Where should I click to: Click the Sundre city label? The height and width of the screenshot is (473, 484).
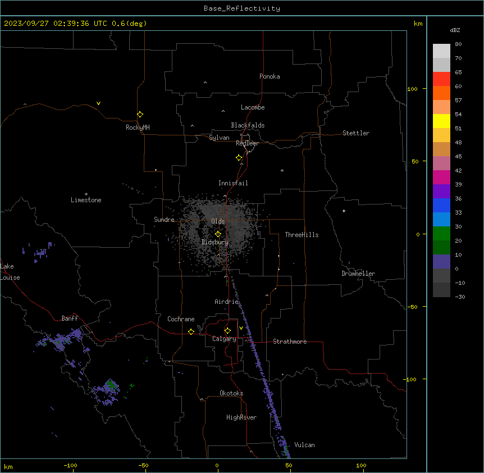[164, 220]
